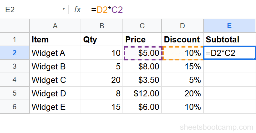Click the $6.00 price cell

pyautogui.click(x=142, y=107)
